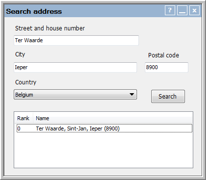Click the Search button
Screen dimensions: 206x180
(168, 96)
